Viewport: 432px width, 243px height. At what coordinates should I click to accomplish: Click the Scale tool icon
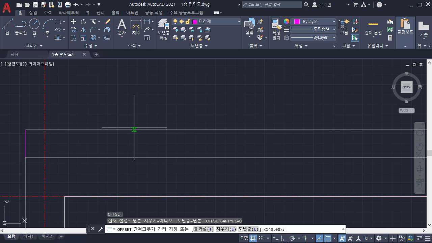83,38
